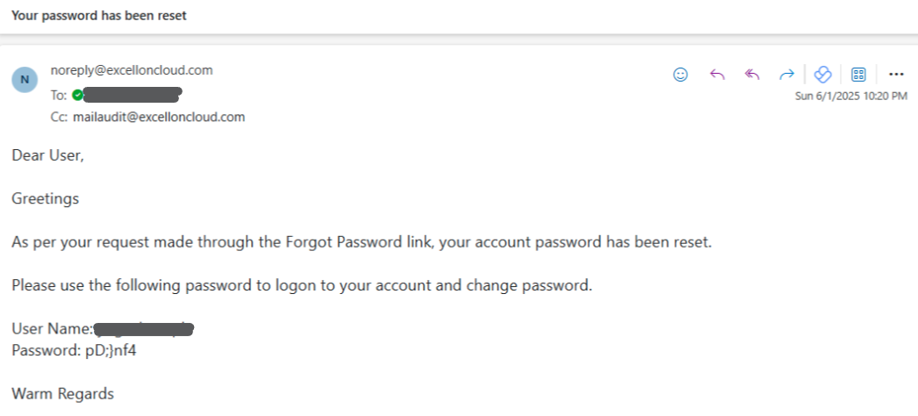Open the Apps grid icon
This screenshot has height=416, width=918.
858,75
